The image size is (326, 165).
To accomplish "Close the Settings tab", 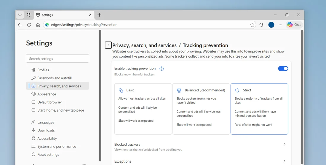I will [x=90, y=15].
